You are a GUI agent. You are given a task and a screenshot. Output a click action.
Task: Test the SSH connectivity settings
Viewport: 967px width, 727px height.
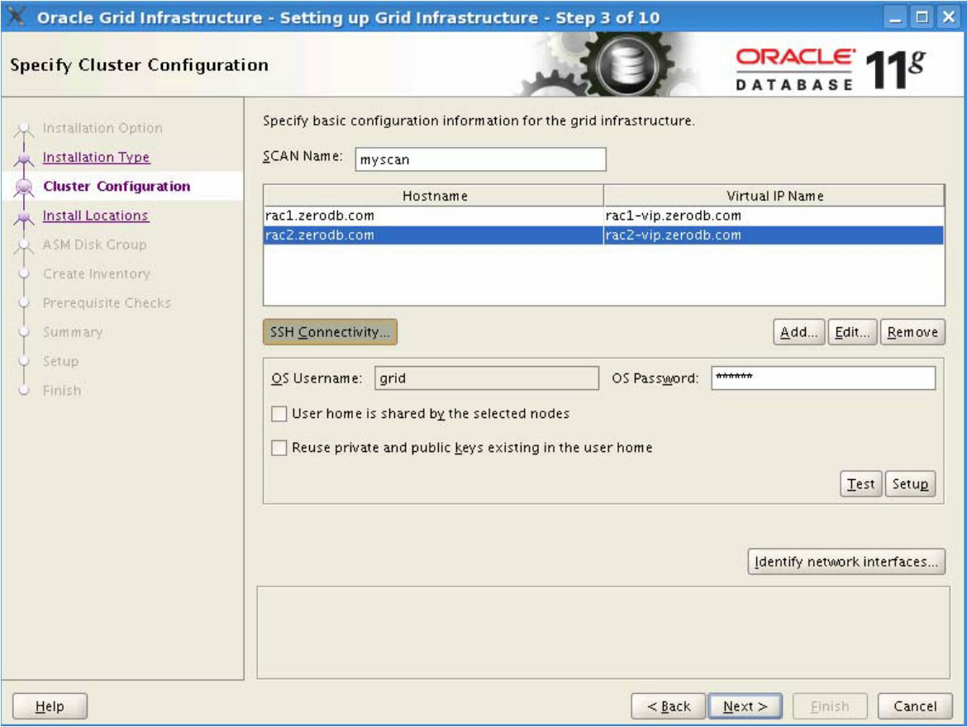[x=860, y=484]
